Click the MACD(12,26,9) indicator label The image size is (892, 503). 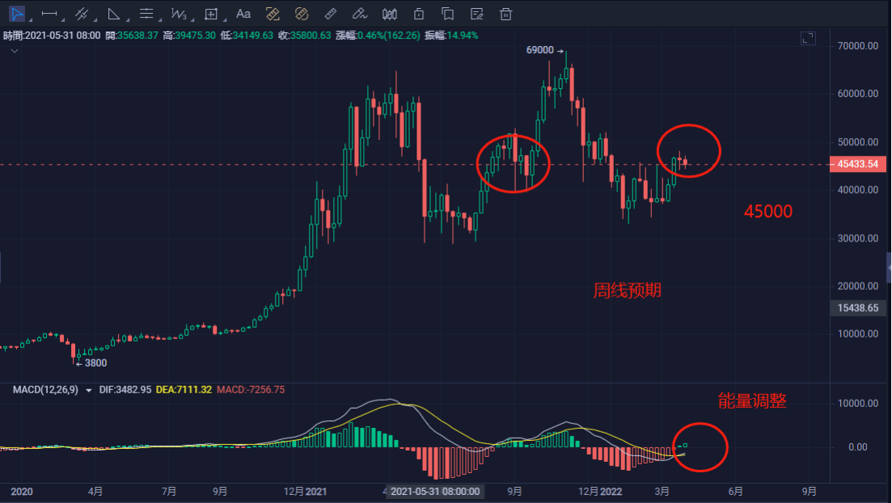point(45,389)
